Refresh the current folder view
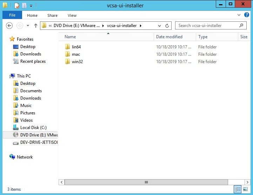The image size is (253, 195). (x=167, y=26)
